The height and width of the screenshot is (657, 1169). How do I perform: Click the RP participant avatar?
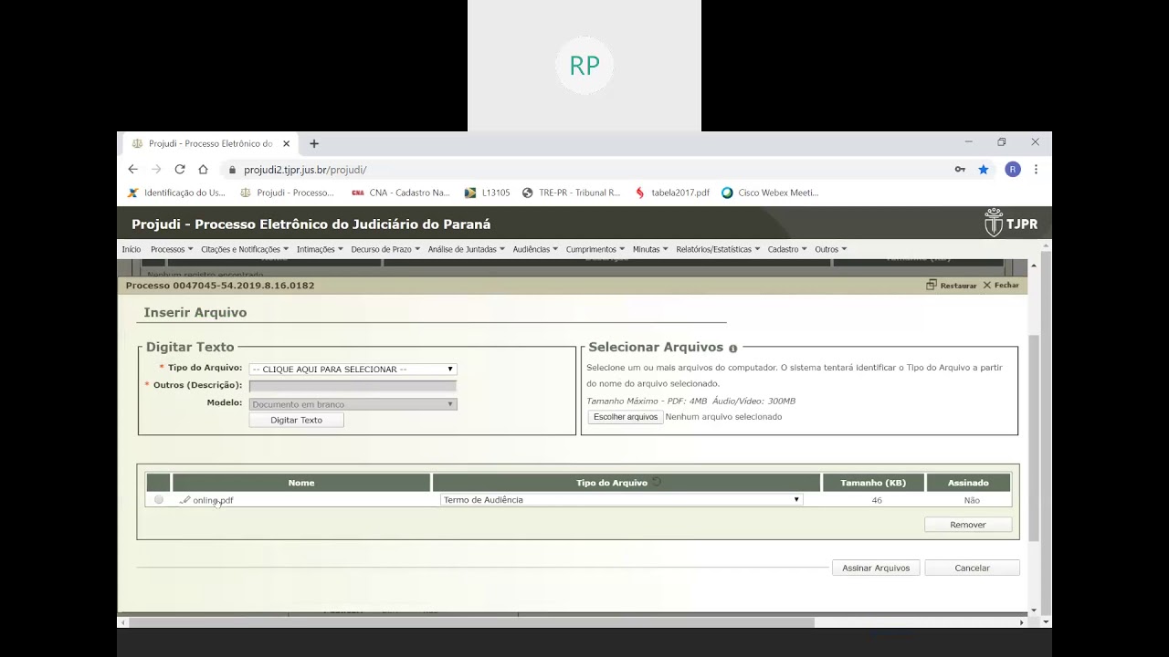[584, 66]
